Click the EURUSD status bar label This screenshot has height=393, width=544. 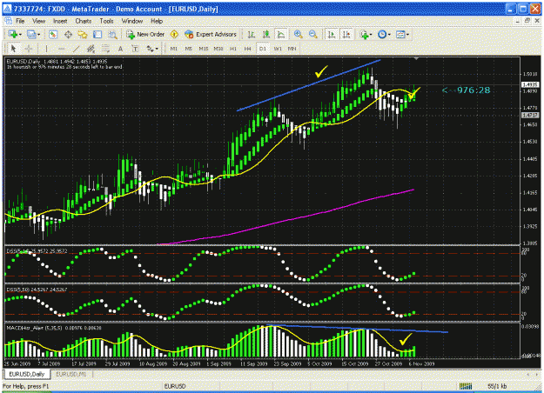[175, 386]
